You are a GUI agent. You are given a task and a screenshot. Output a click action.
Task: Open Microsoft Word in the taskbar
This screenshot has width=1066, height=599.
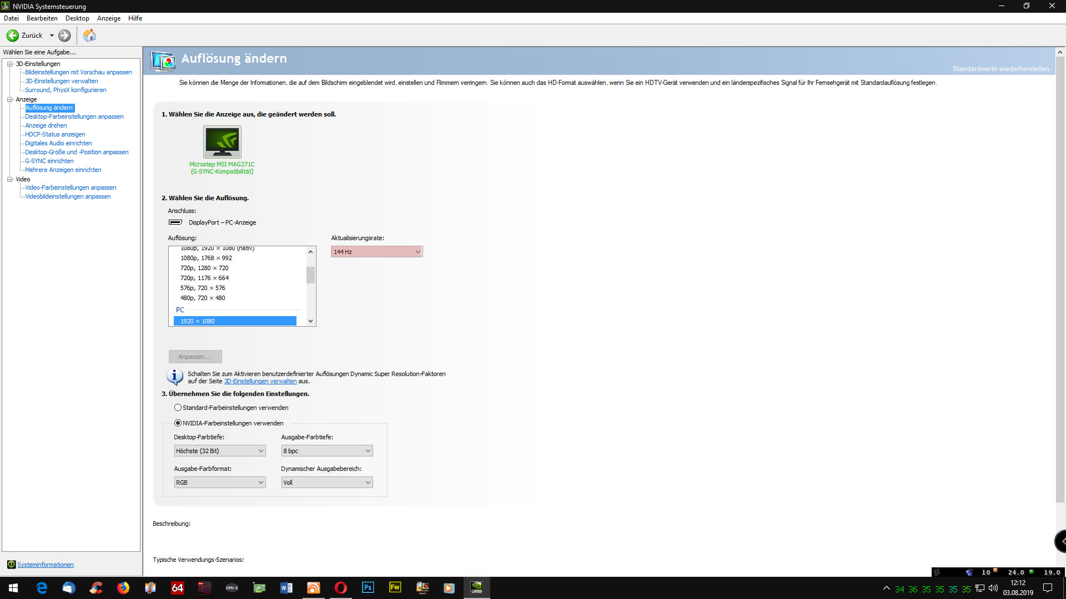pos(286,588)
